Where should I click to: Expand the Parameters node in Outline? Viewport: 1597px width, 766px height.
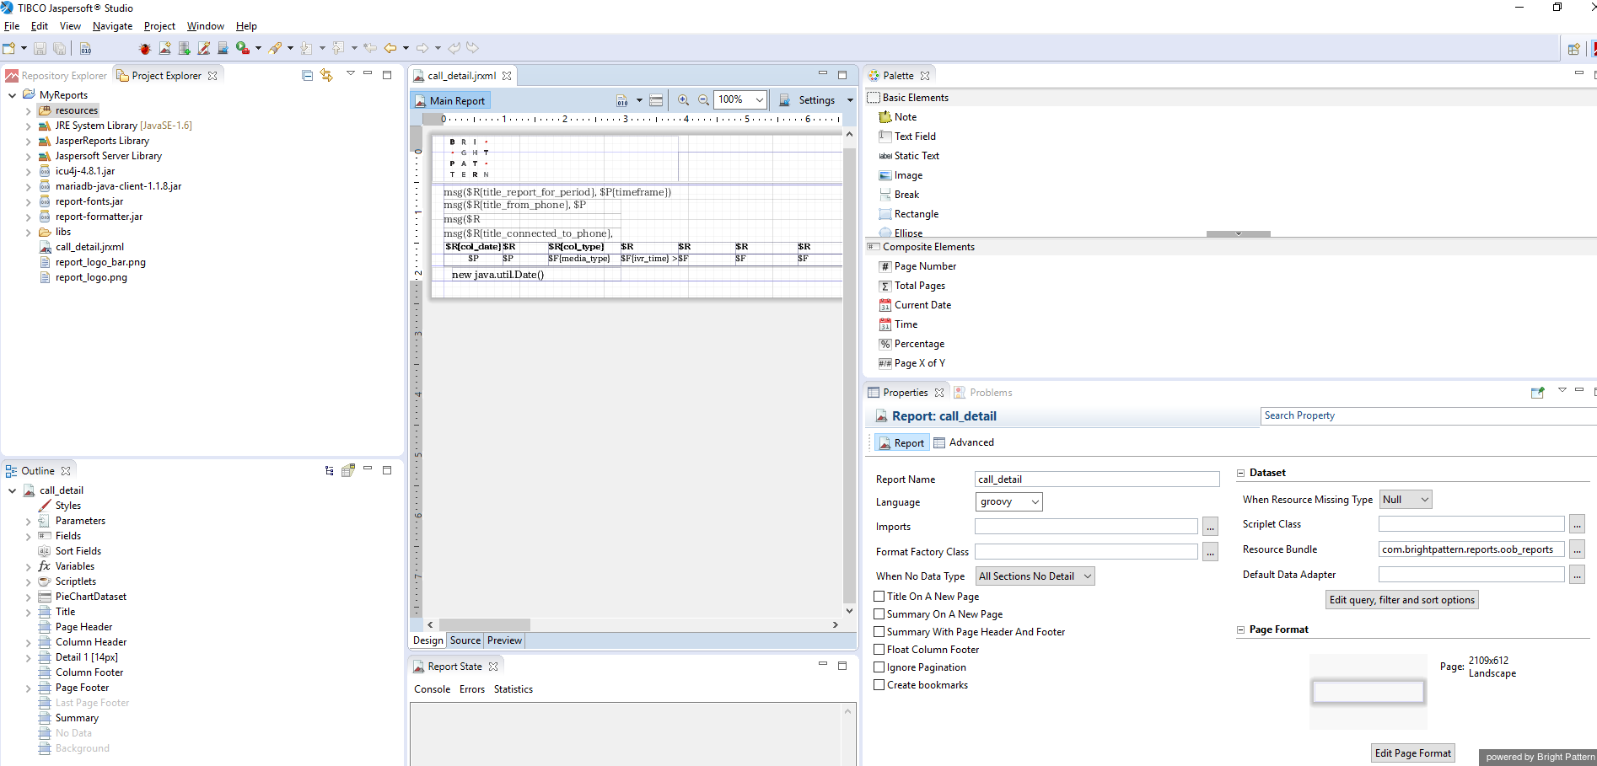[28, 521]
